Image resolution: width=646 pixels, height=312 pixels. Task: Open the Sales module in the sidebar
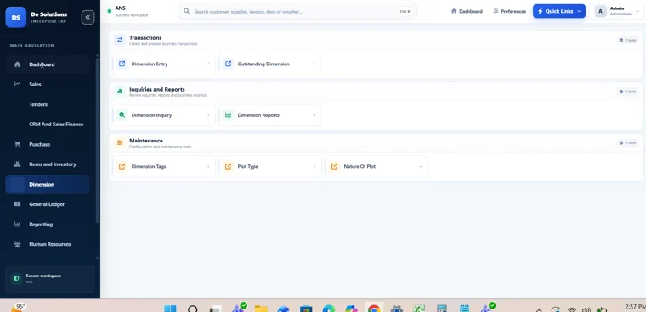click(x=48, y=84)
